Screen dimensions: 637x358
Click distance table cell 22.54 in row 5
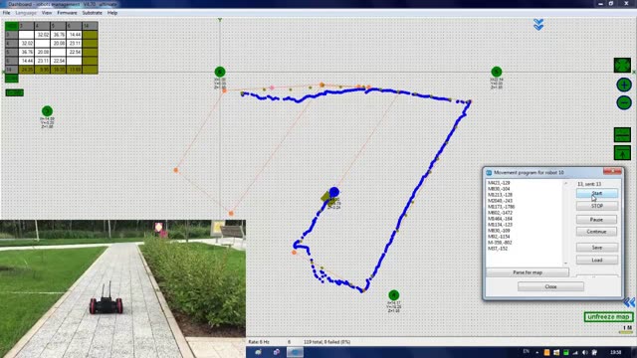(75, 53)
